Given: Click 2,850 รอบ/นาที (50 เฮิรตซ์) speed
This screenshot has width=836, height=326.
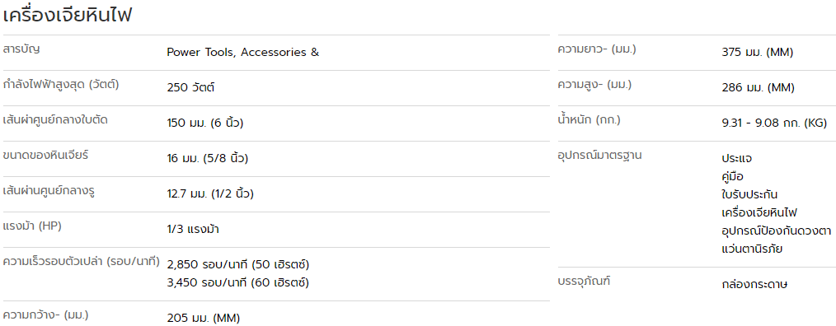Looking at the screenshot, I should [238, 265].
